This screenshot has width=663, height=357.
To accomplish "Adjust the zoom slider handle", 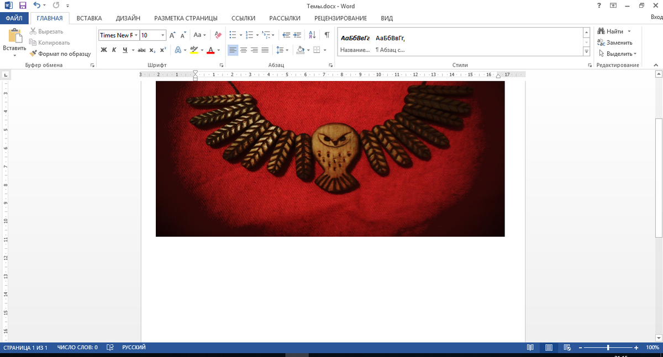I will click(x=608, y=348).
